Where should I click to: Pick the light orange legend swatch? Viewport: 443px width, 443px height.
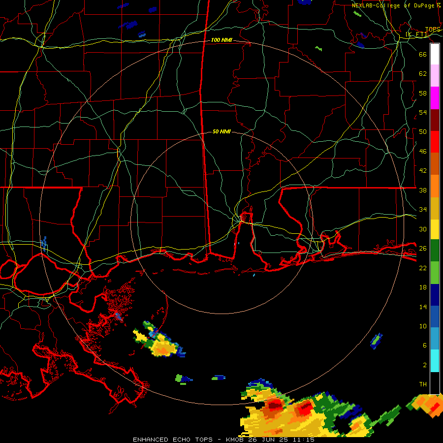[x=435, y=186]
